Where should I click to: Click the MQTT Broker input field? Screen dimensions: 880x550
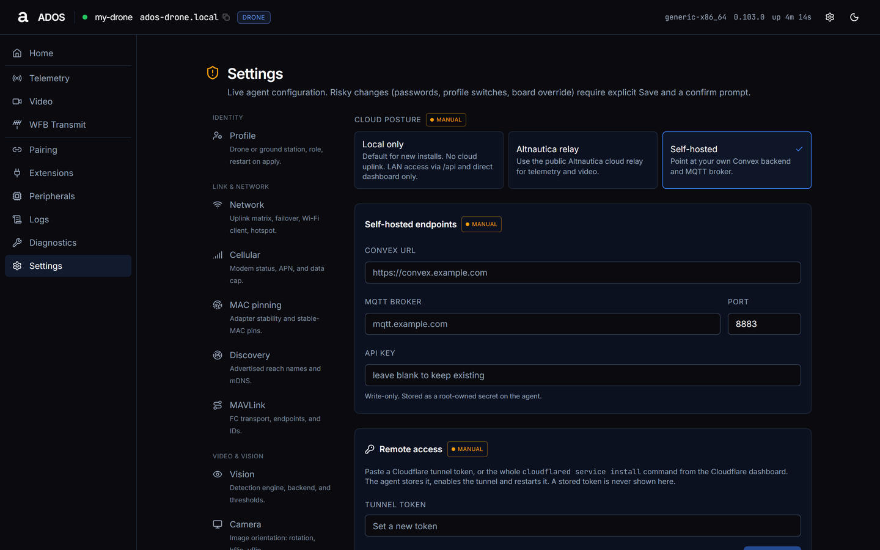coord(543,324)
